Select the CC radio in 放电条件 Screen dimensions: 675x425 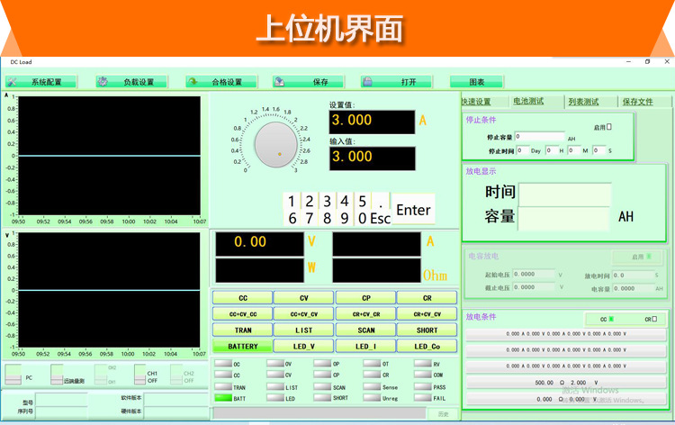pos(611,319)
